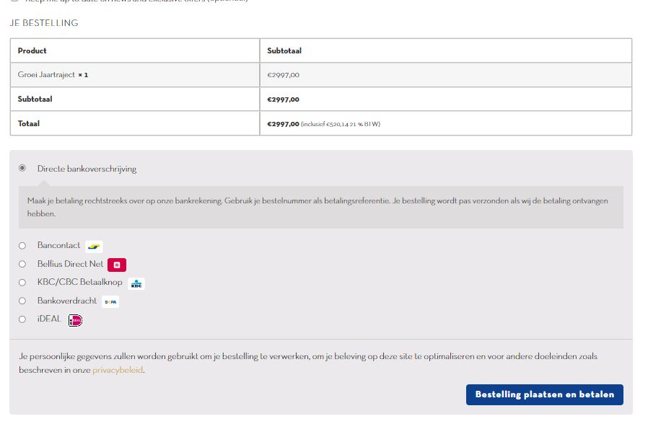Open the privacybeleid link
Image resolution: width=648 pixels, height=442 pixels.
pyautogui.click(x=118, y=370)
